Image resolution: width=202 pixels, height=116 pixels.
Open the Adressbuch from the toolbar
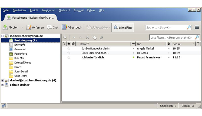pyautogui.click(x=72, y=27)
